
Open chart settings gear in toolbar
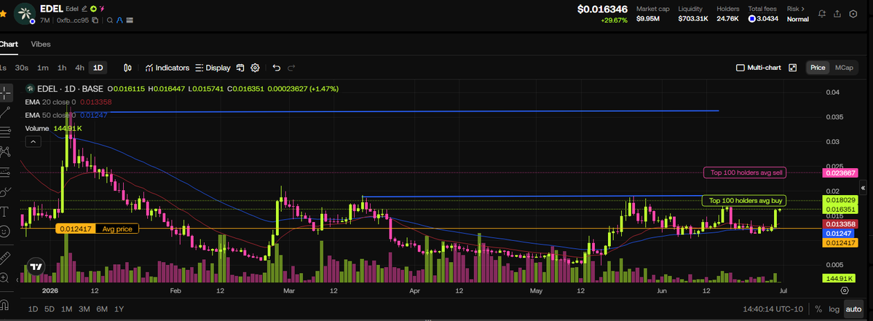tap(255, 68)
